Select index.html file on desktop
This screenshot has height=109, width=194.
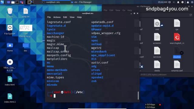pyautogui.click(x=10, y=81)
